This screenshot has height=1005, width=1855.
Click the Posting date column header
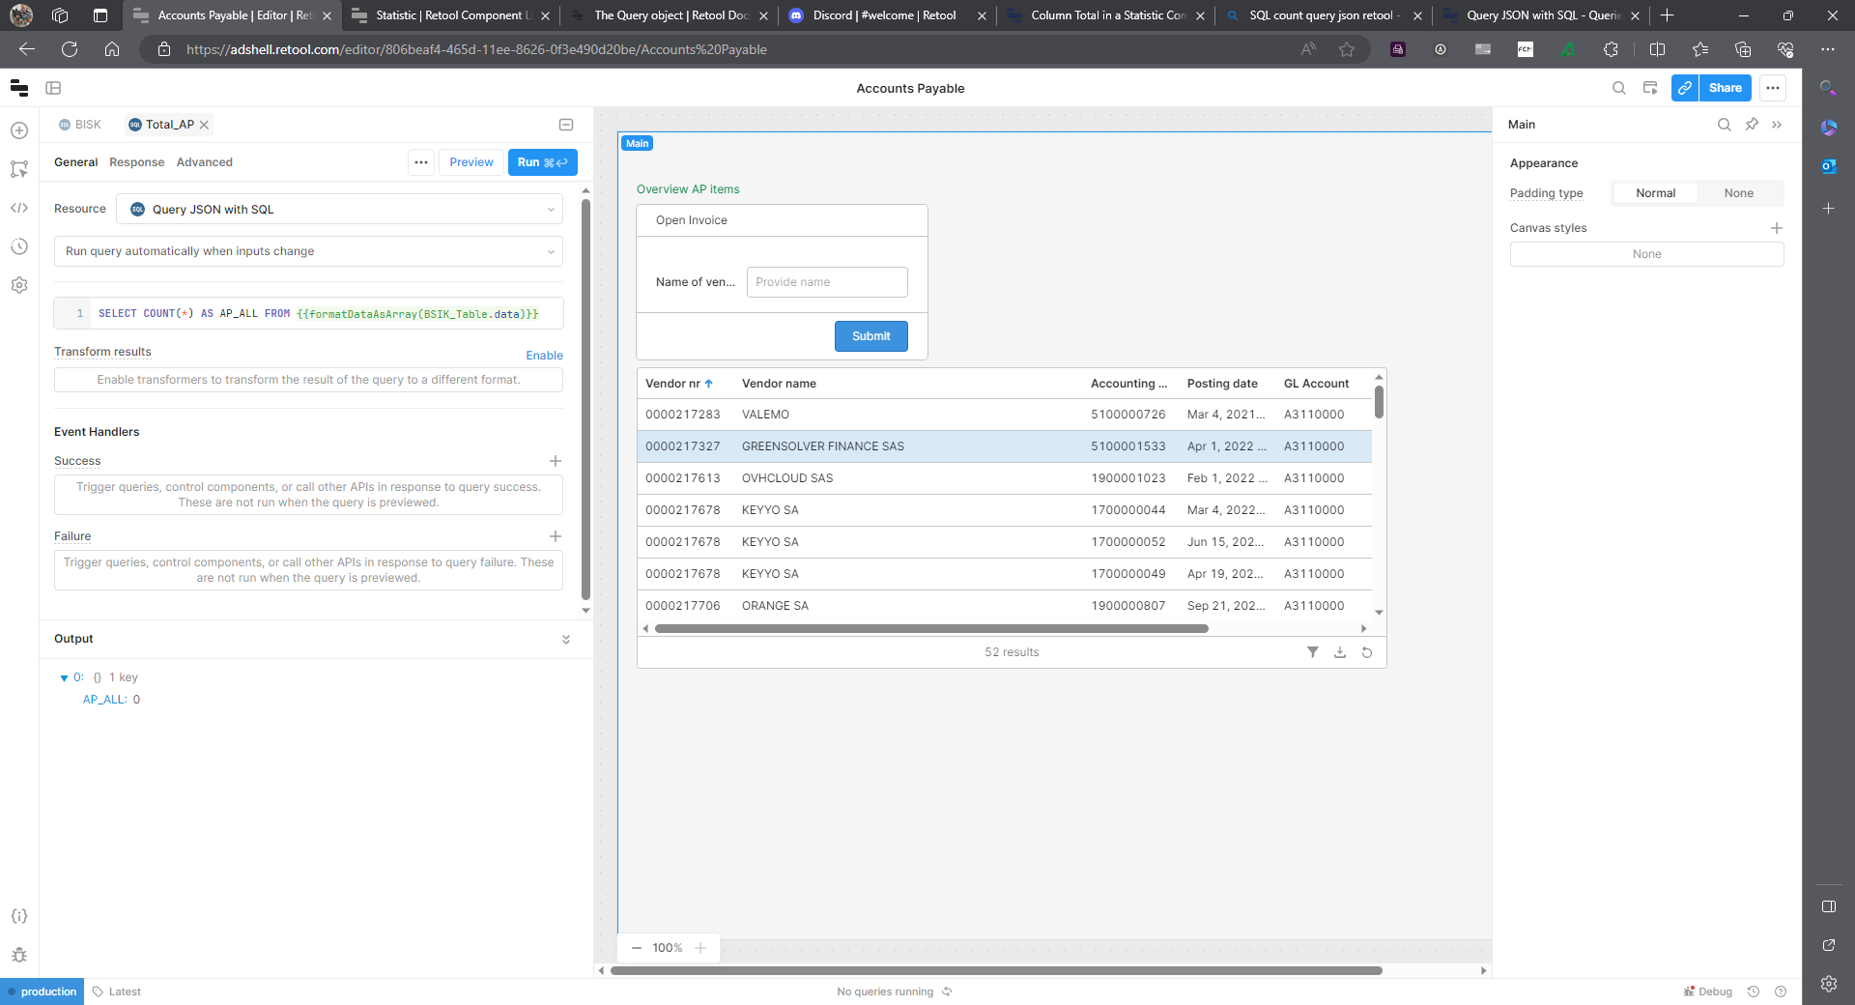pyautogui.click(x=1222, y=384)
